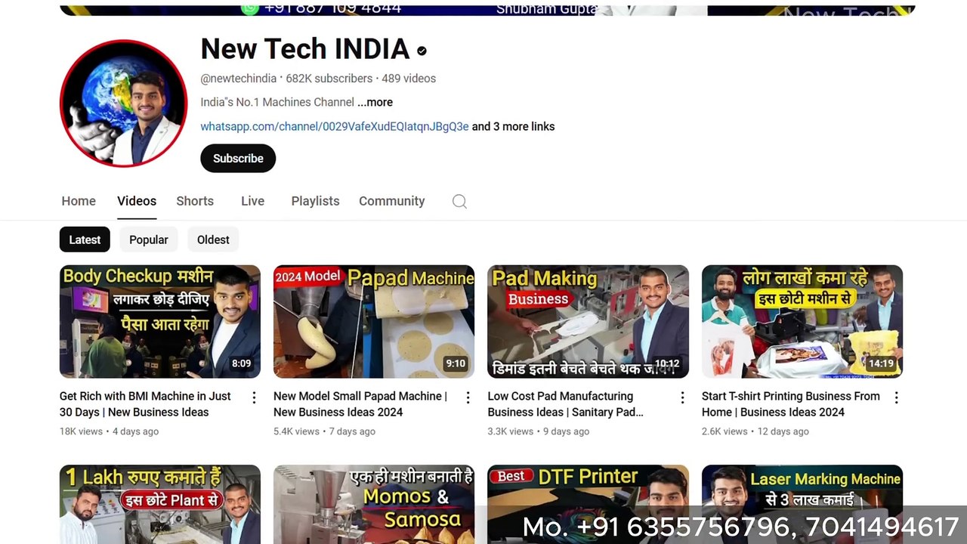Click the 'New Tech INDIA' channel name heading
Viewport: 967px width, 544px height.
[305, 50]
